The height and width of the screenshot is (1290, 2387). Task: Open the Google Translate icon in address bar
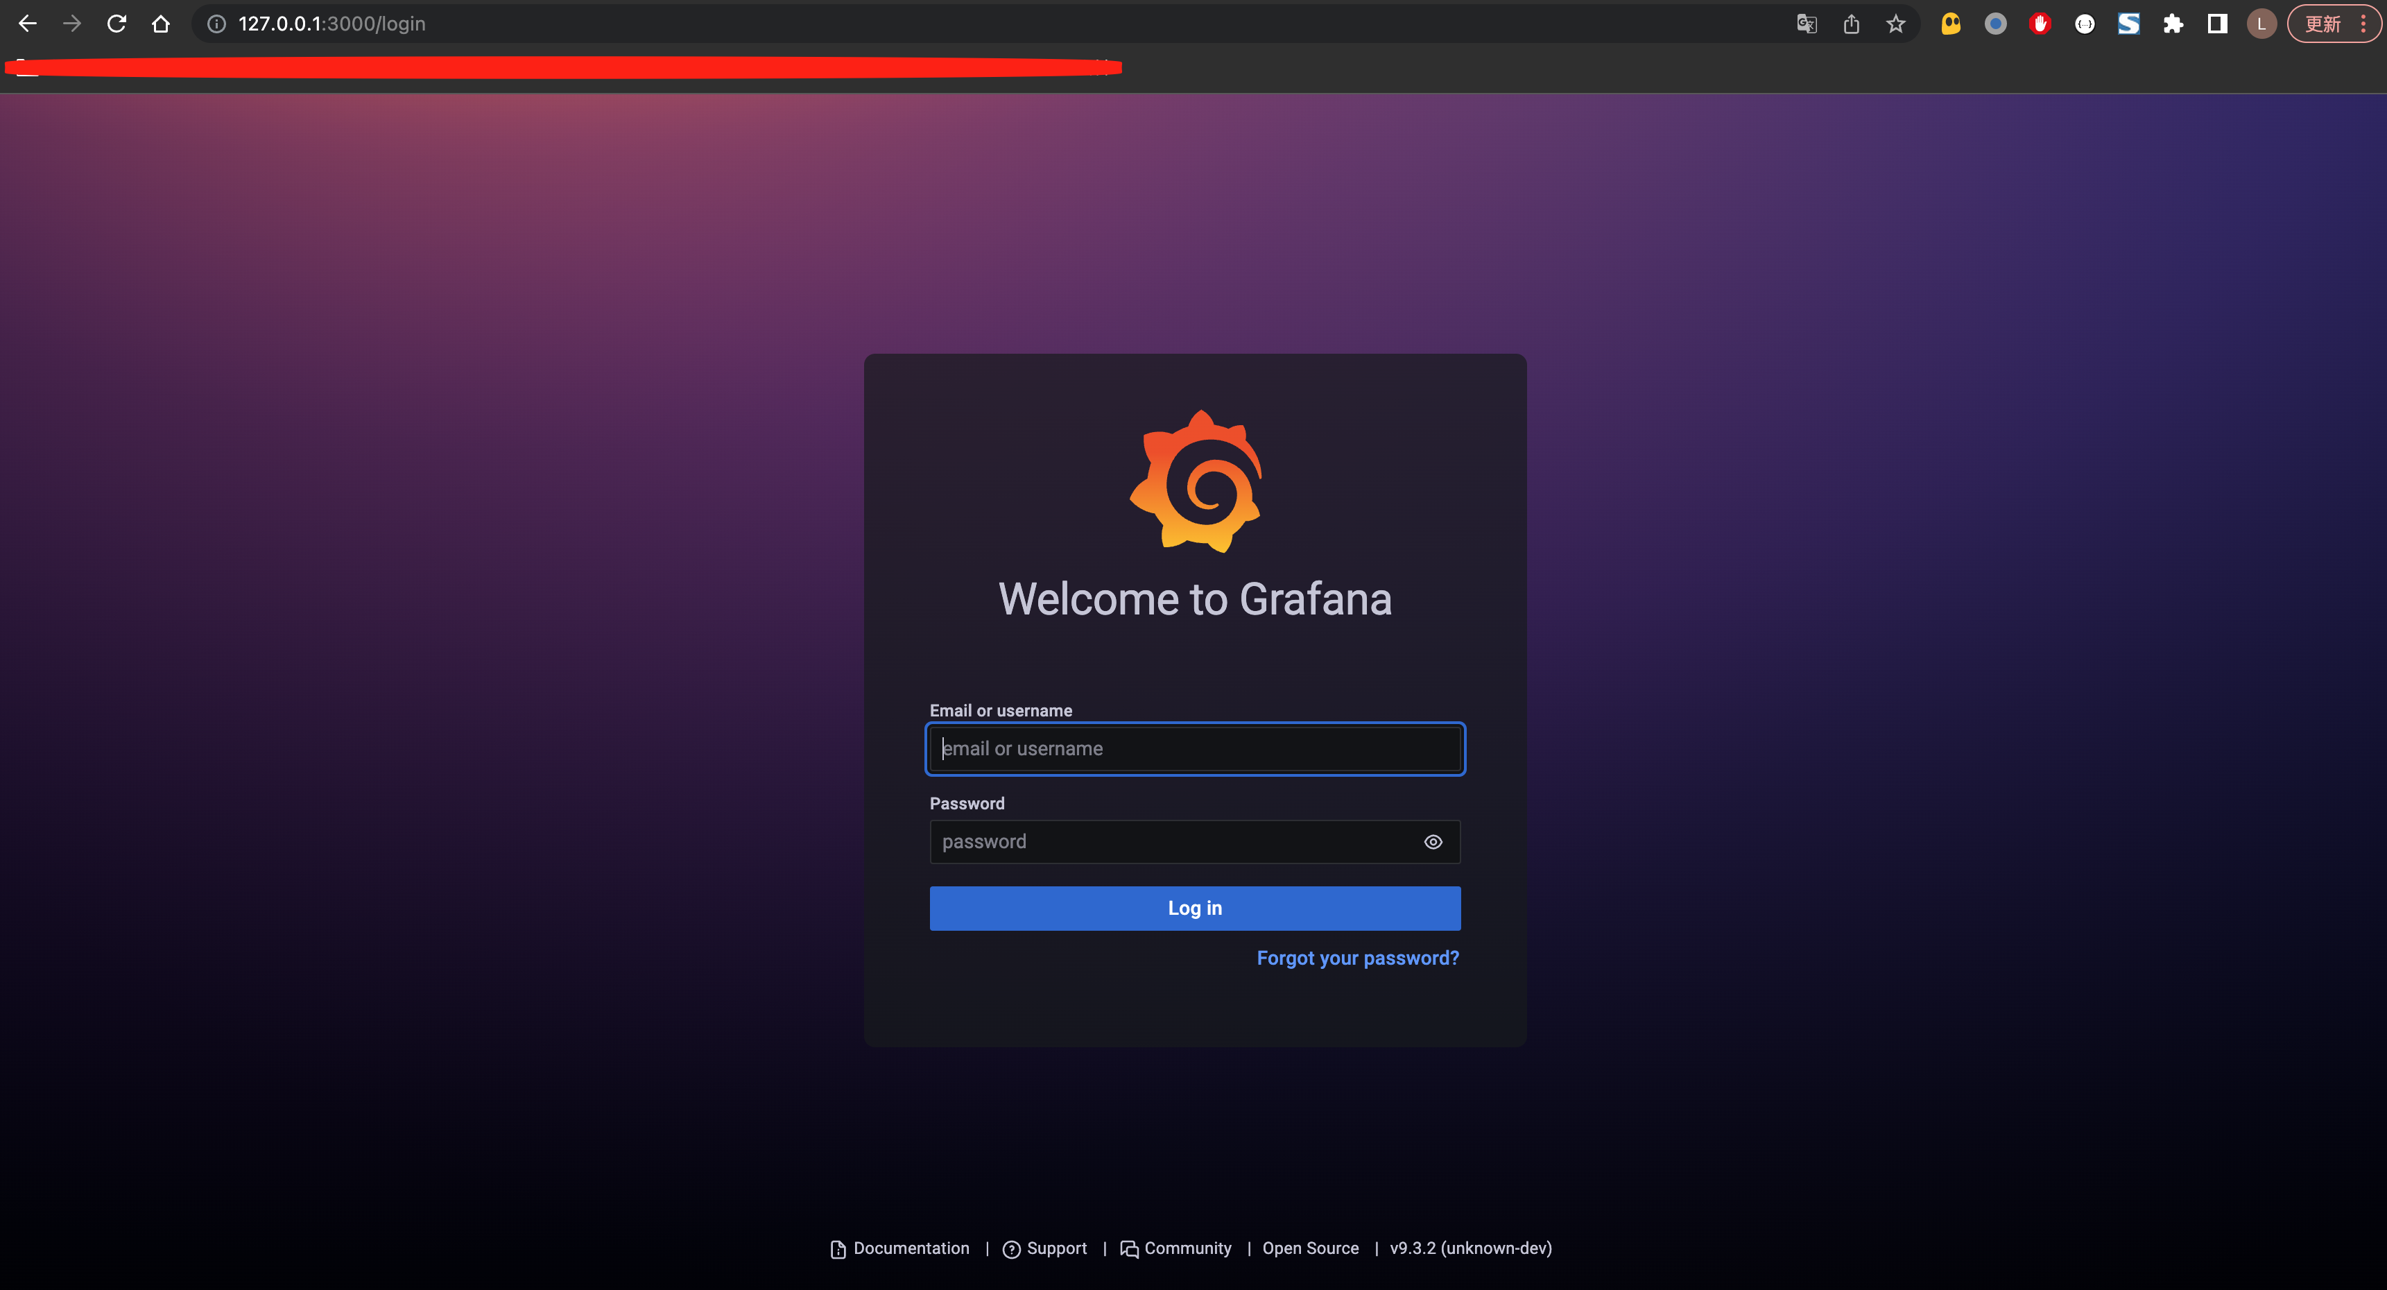[x=1807, y=24]
